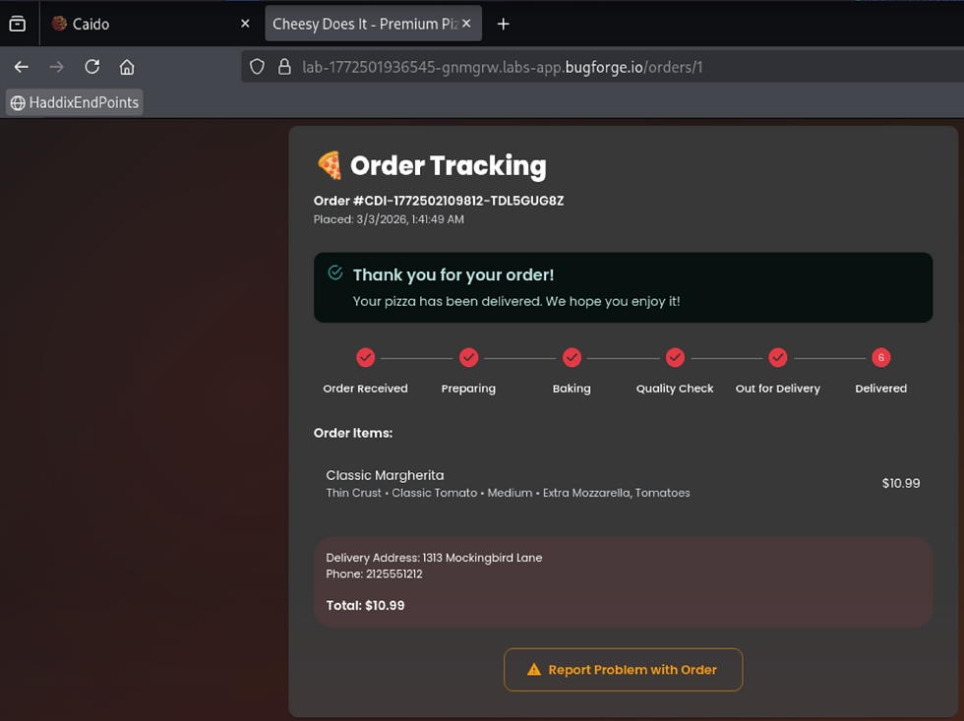964x721 pixels.
Task: Open the HaddixEndPoints bookmark
Action: pyautogui.click(x=75, y=102)
